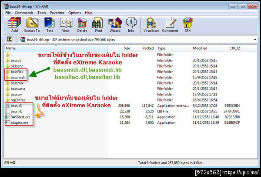The height and width of the screenshot is (177, 261).
Task: Minimize the WinRAR window
Action: (233, 7)
